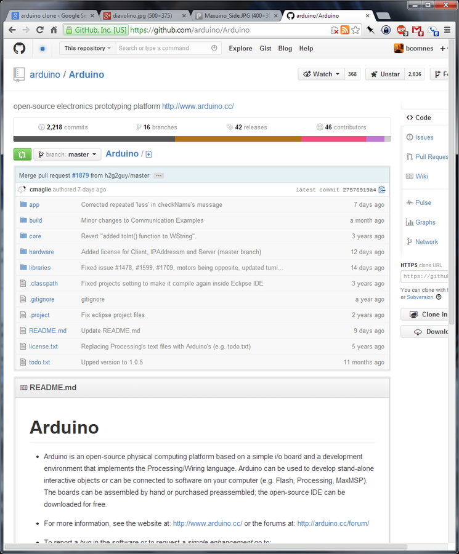The width and height of the screenshot is (459, 554).
Task: View the 46 contributors
Action: [341, 127]
